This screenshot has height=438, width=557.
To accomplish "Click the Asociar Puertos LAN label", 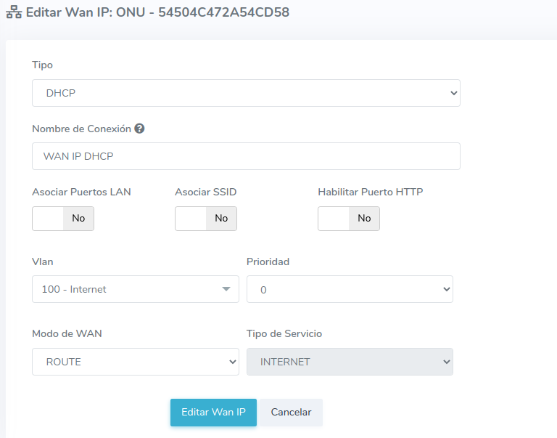I will pyautogui.click(x=81, y=192).
